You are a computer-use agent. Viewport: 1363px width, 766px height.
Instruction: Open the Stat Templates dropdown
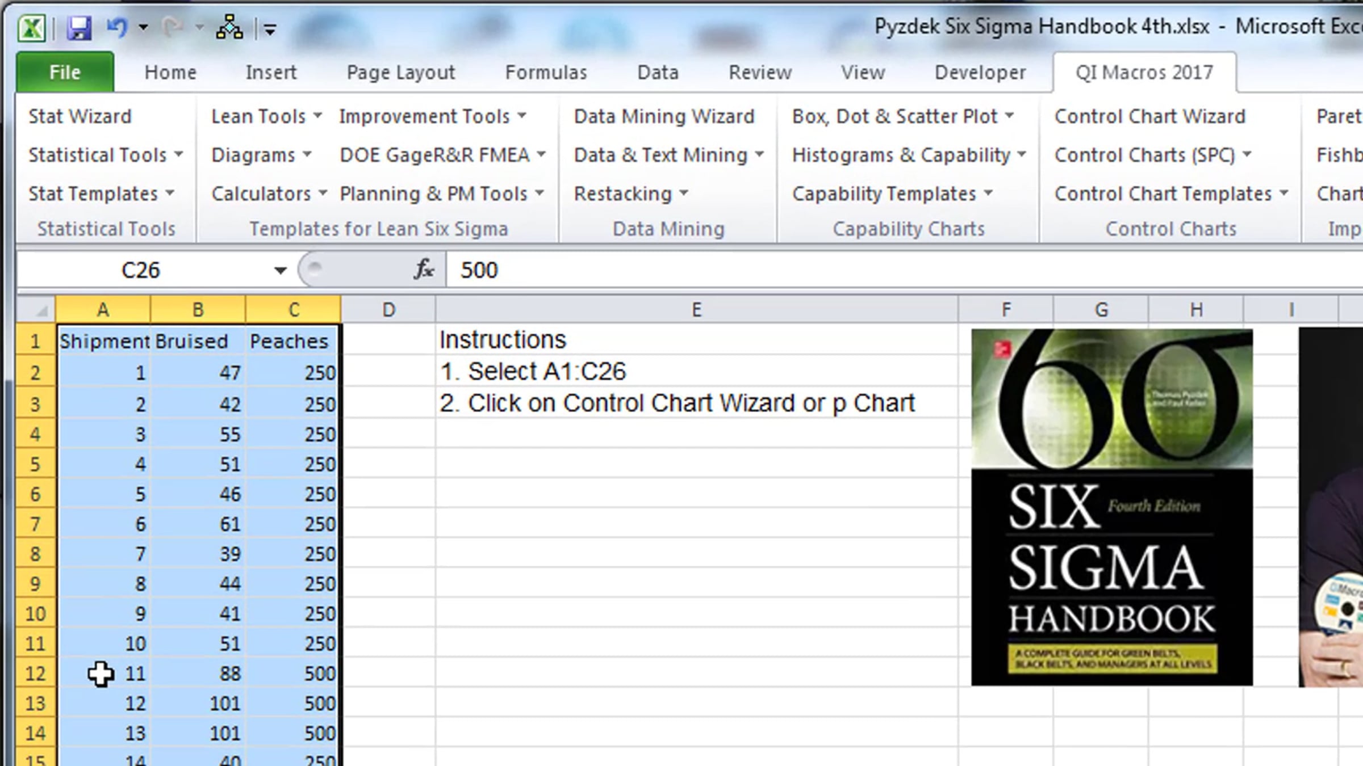coord(101,193)
